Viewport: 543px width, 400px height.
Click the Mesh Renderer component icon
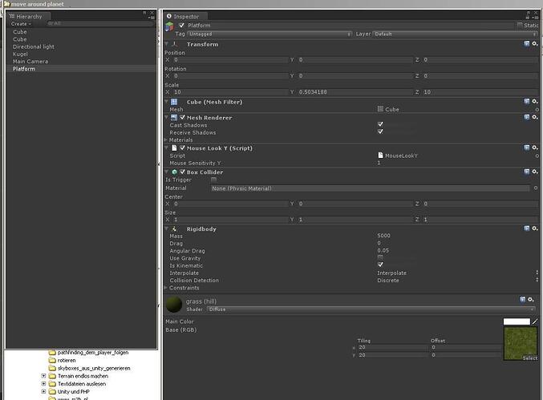click(174, 118)
